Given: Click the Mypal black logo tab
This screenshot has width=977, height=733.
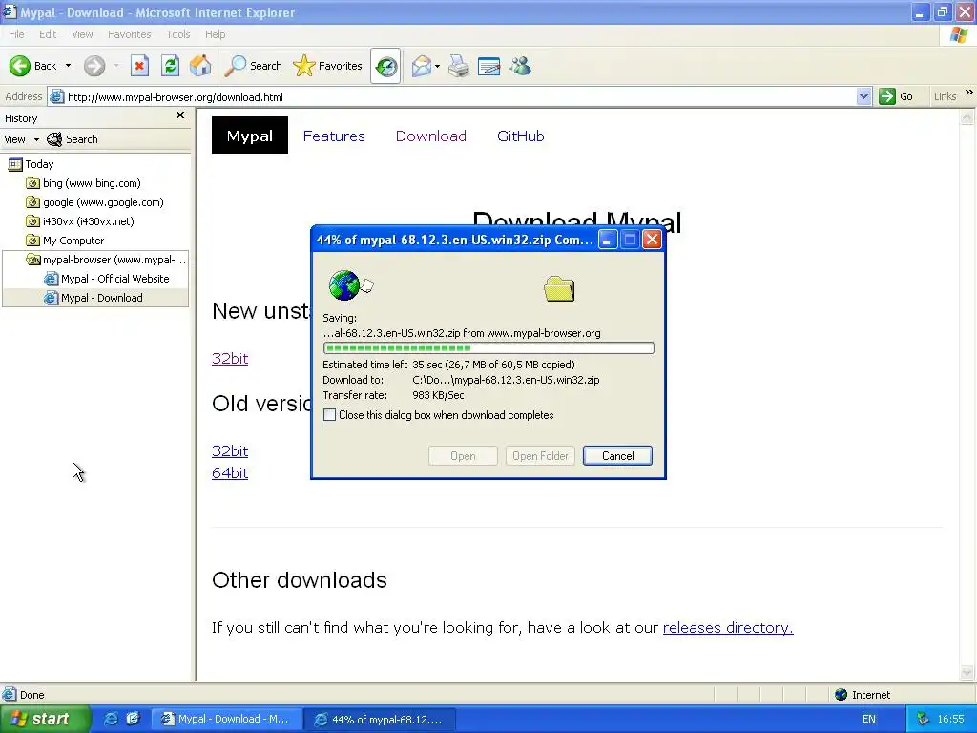Looking at the screenshot, I should (250, 136).
